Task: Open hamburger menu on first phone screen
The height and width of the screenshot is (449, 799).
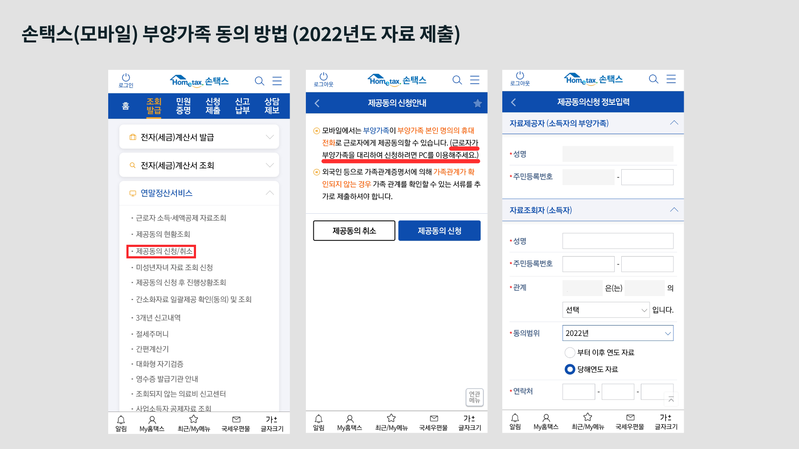Action: (277, 81)
